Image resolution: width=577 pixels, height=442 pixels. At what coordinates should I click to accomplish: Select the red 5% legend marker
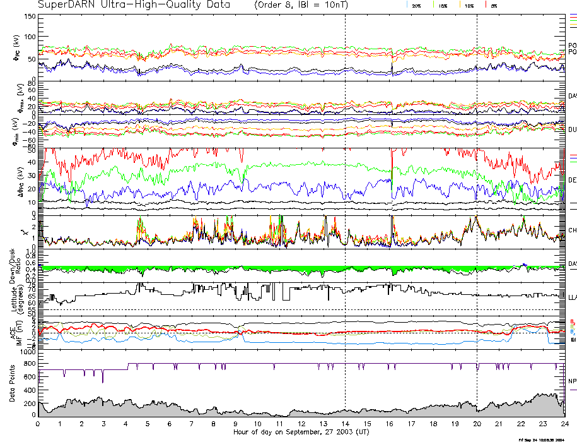(486, 4)
